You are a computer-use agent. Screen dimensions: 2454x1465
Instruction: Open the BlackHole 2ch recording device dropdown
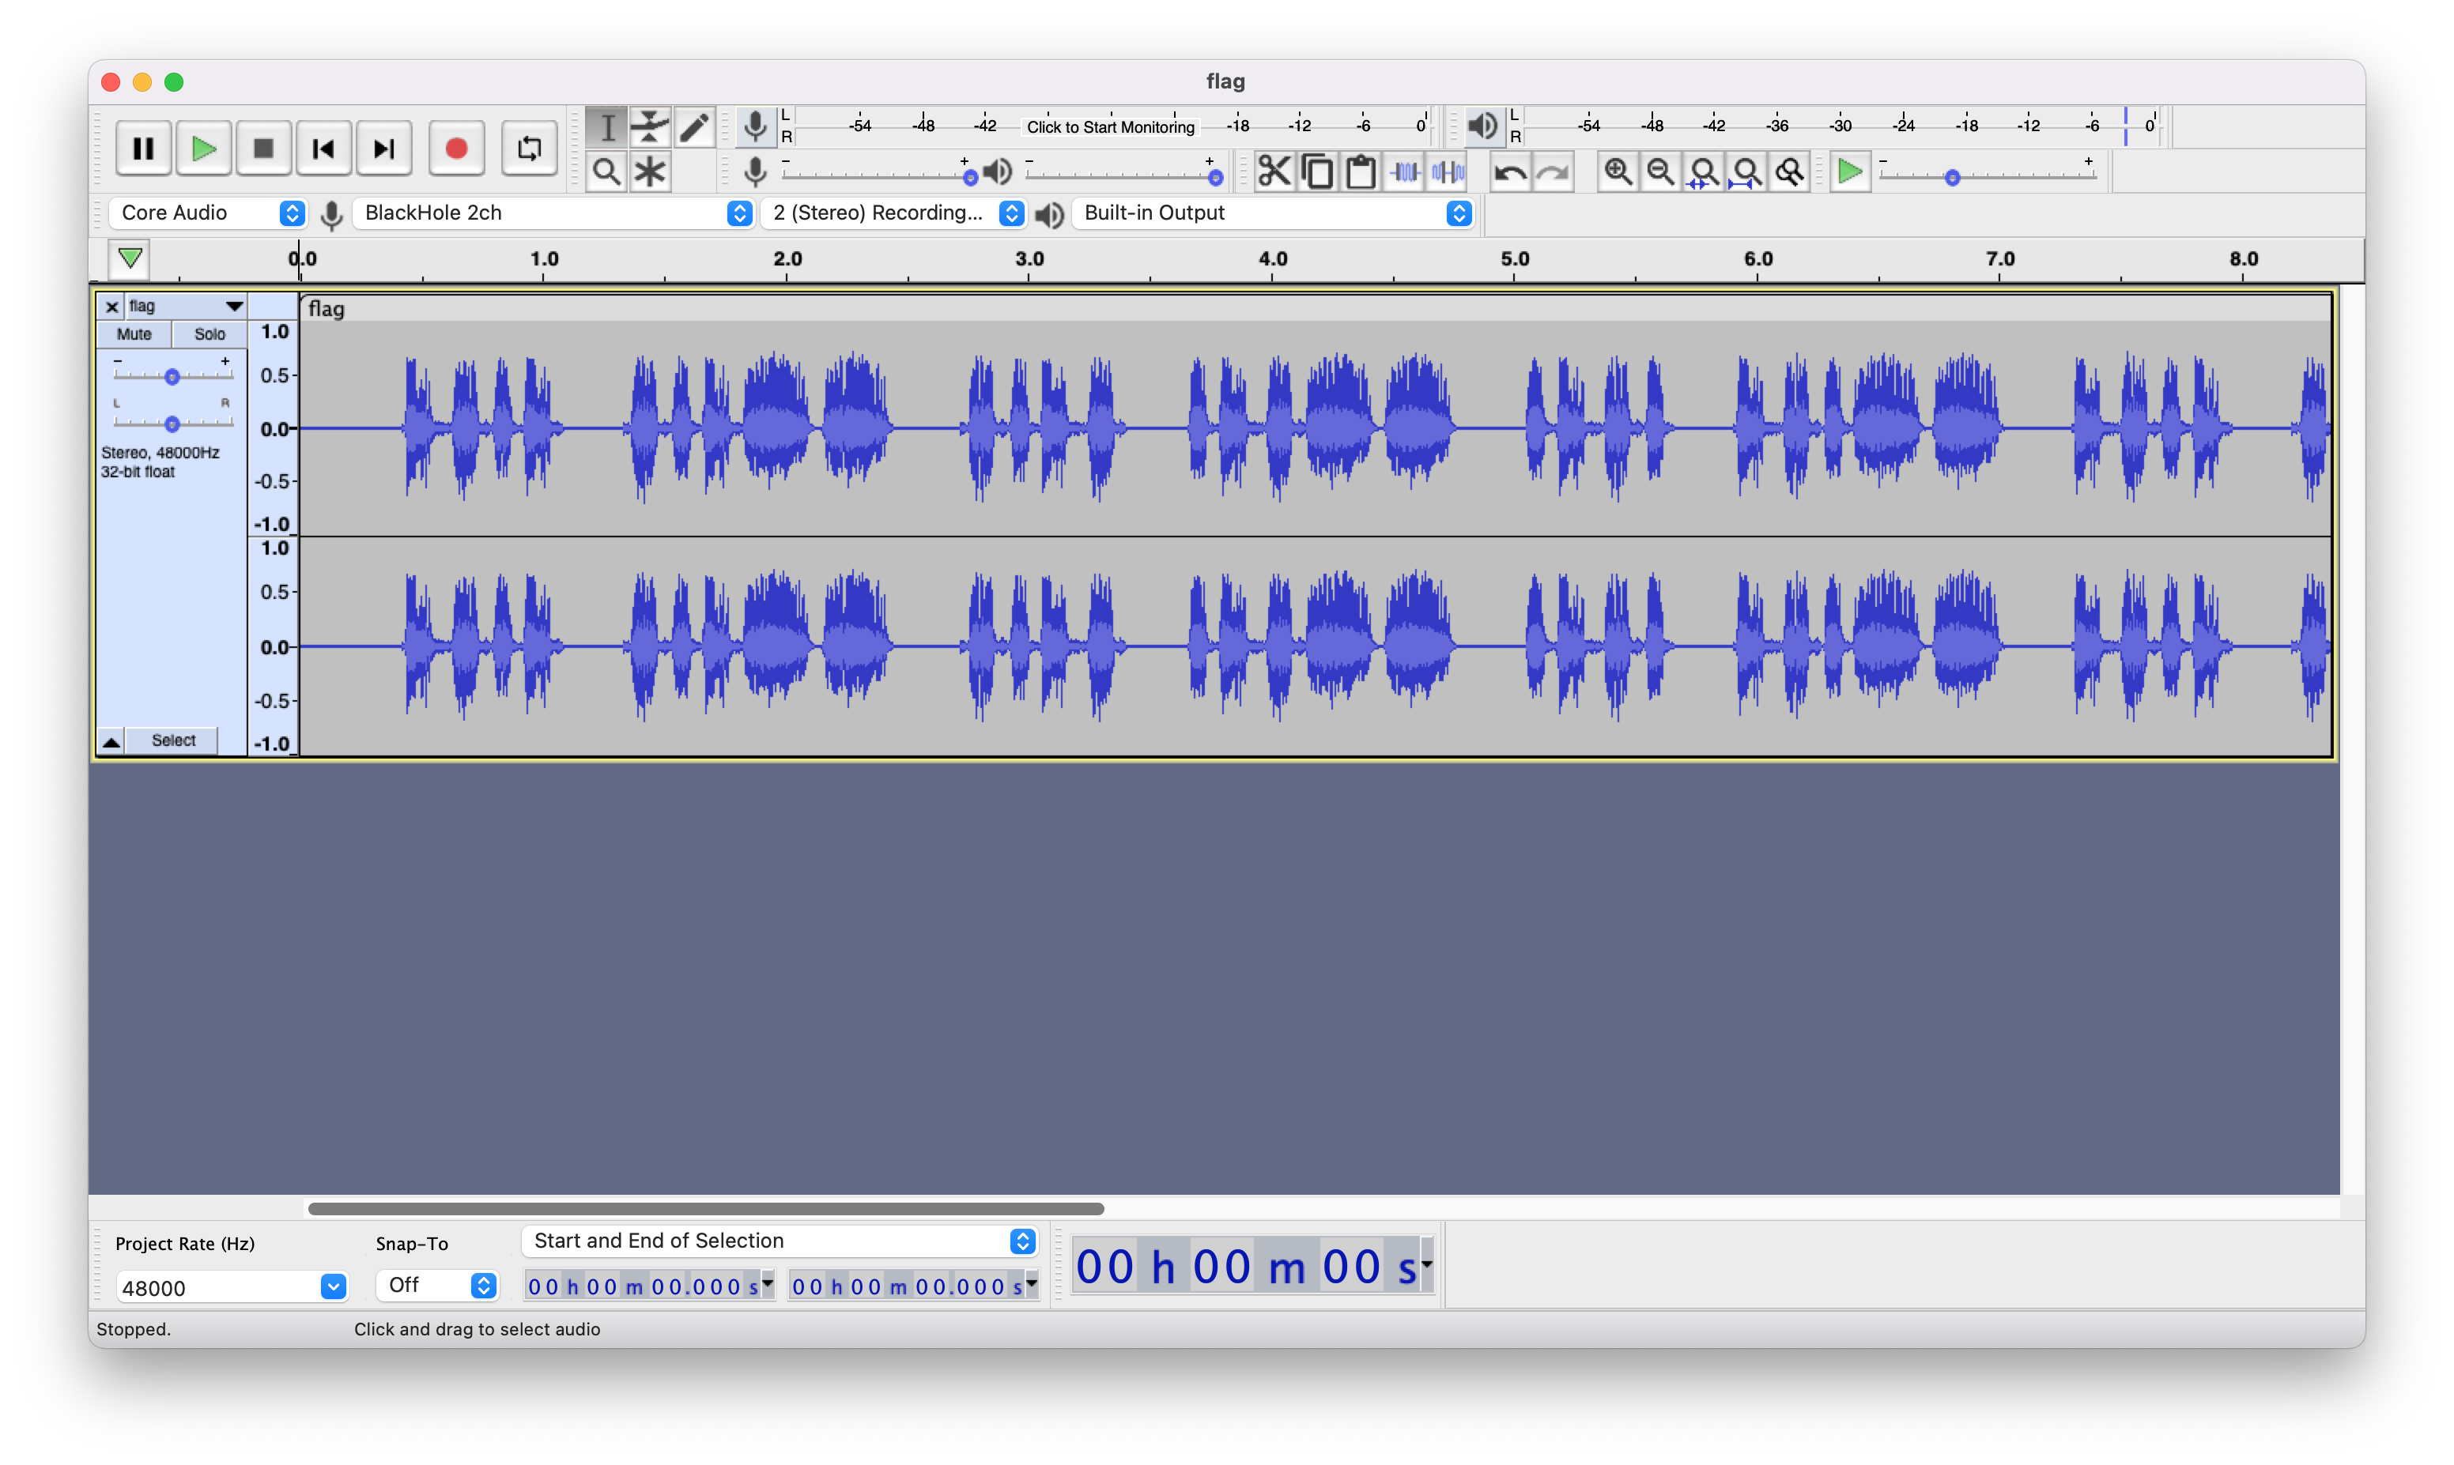tap(553, 213)
